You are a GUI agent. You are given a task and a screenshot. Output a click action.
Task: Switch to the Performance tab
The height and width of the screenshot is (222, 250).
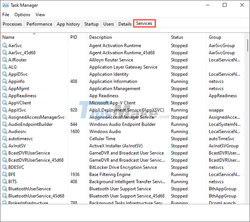pyautogui.click(x=39, y=24)
